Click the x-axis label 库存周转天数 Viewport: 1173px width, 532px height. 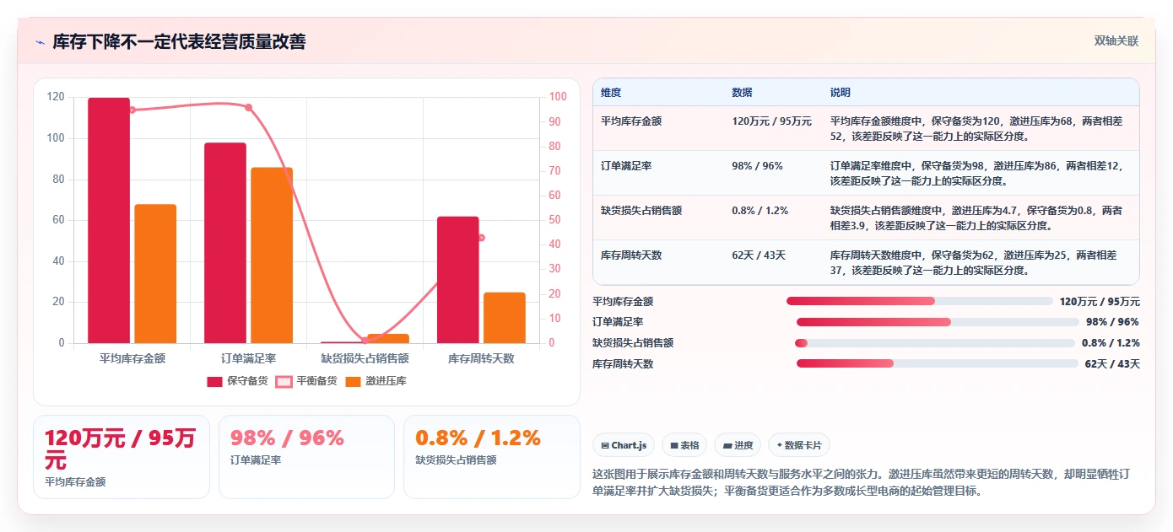click(481, 358)
